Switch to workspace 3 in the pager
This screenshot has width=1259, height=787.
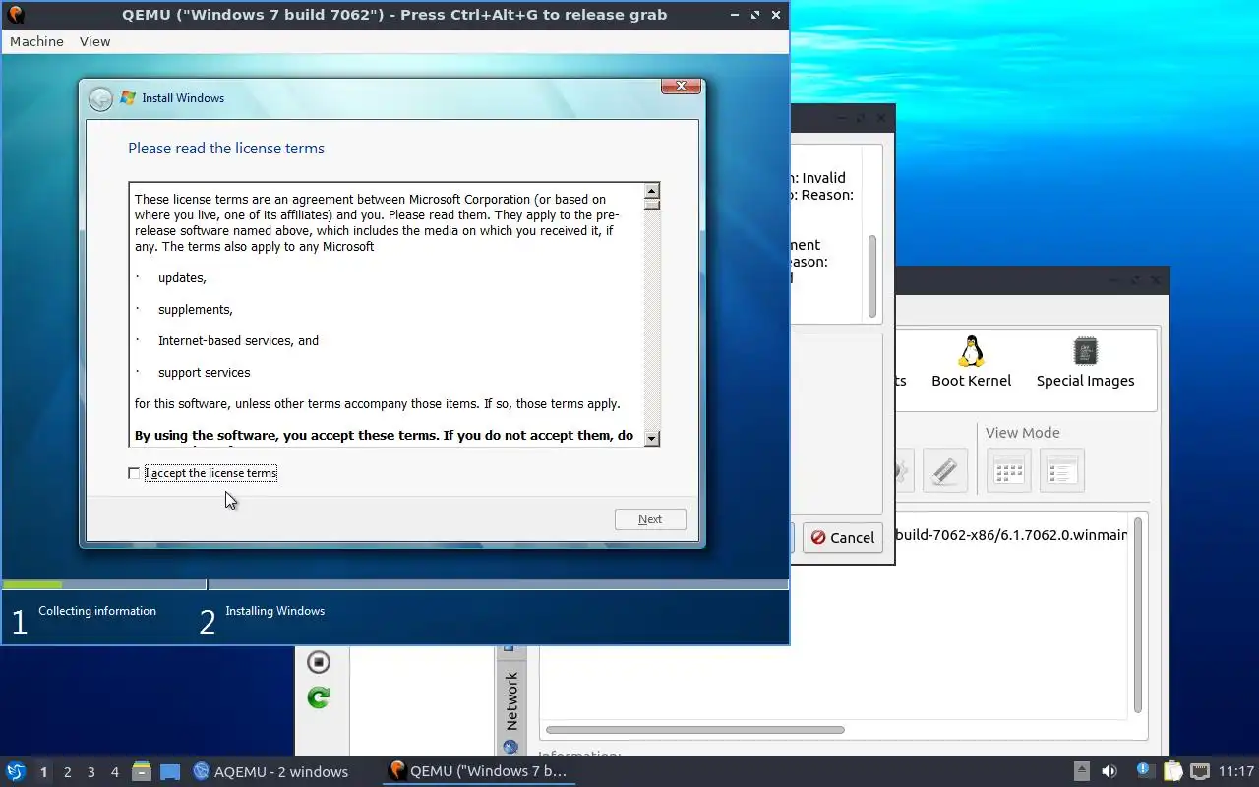tap(90, 772)
